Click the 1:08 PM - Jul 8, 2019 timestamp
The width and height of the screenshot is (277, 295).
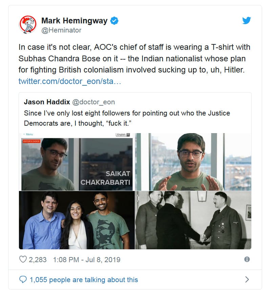point(87,260)
